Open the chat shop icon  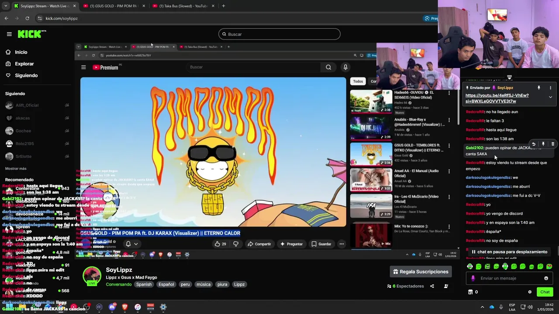click(x=470, y=292)
